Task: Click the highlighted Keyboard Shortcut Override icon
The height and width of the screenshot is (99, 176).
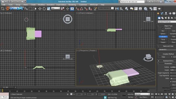Action: coord(72,9)
